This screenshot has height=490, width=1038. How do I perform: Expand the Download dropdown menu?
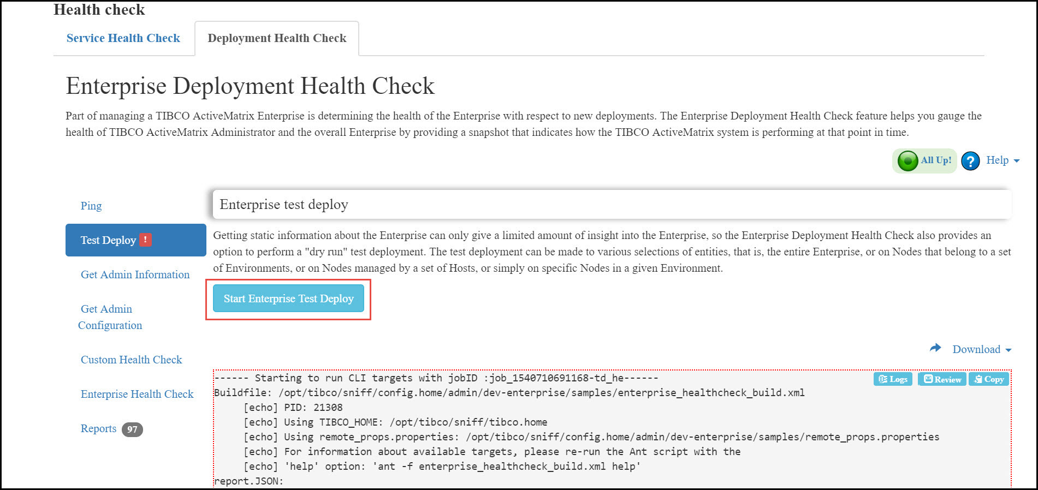click(982, 349)
